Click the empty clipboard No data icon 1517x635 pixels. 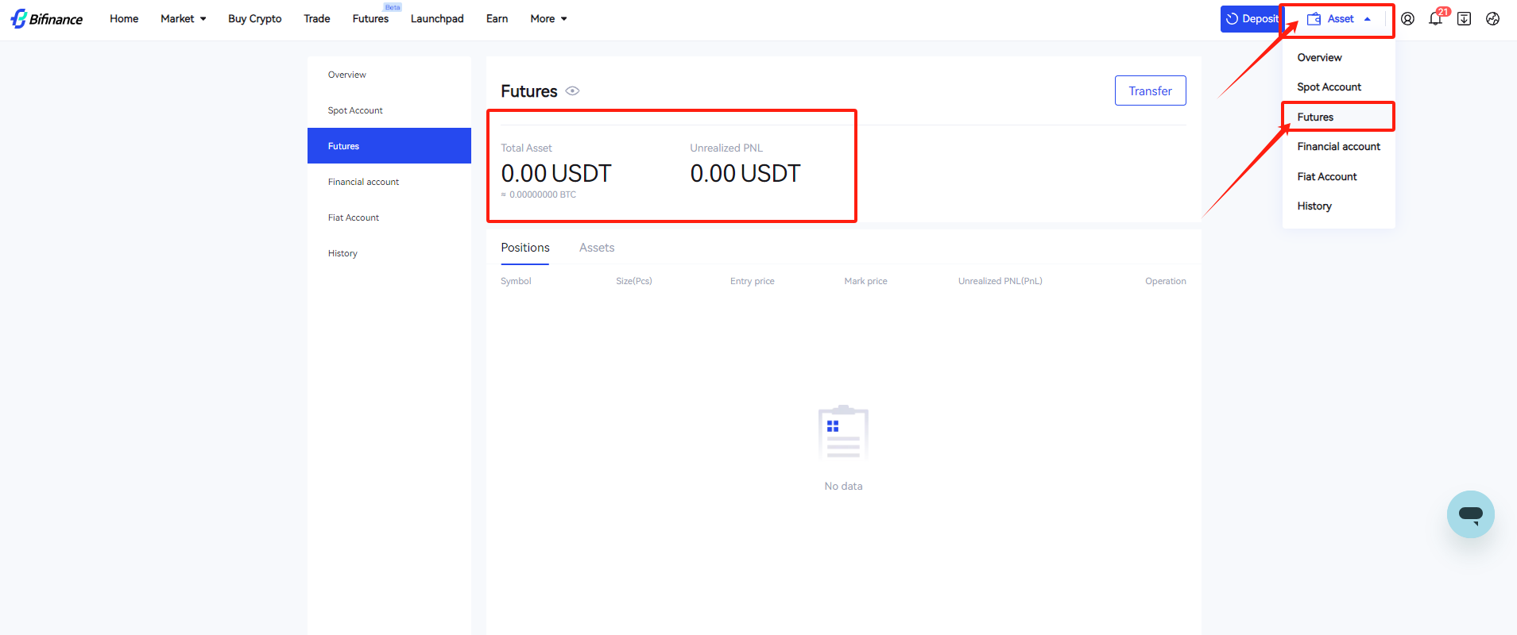(843, 433)
